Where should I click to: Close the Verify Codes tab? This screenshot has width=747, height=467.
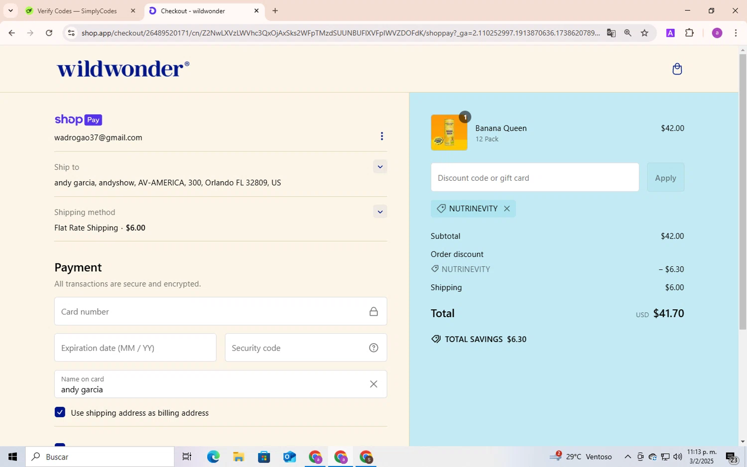(133, 10)
